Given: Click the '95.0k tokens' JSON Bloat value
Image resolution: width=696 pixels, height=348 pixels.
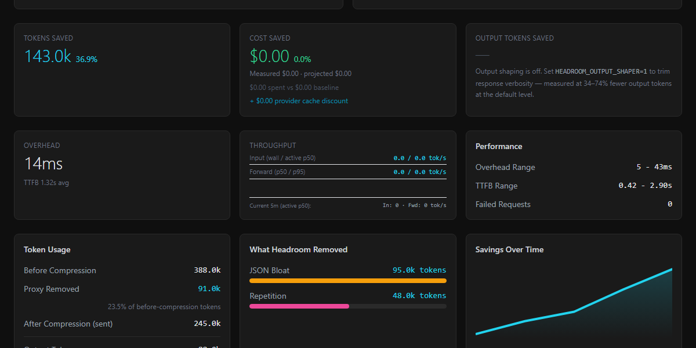Looking at the screenshot, I should coord(419,270).
